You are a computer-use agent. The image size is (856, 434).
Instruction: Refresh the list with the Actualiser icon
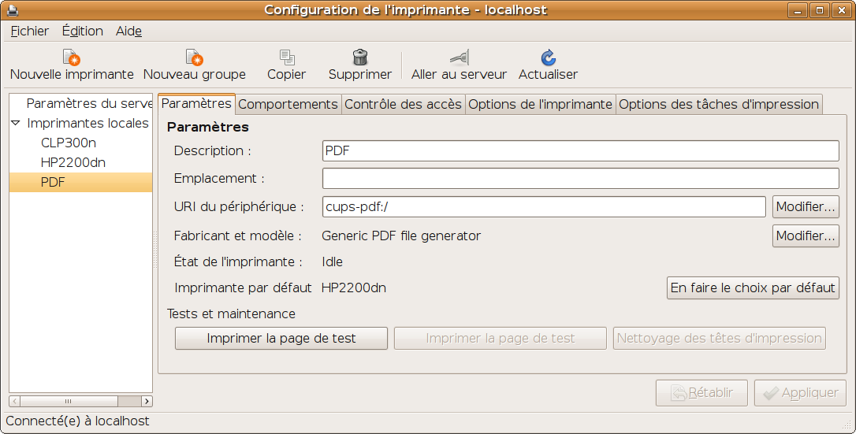[x=548, y=57]
